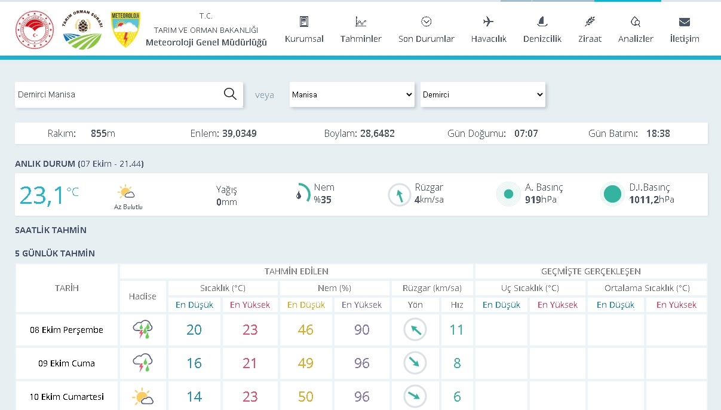Expand the Saatlik Tahmin section
This screenshot has width=721, height=410.
[x=51, y=230]
